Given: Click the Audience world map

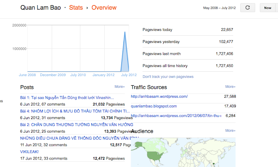Looking at the screenshot, I should pyautogui.click(x=183, y=152).
